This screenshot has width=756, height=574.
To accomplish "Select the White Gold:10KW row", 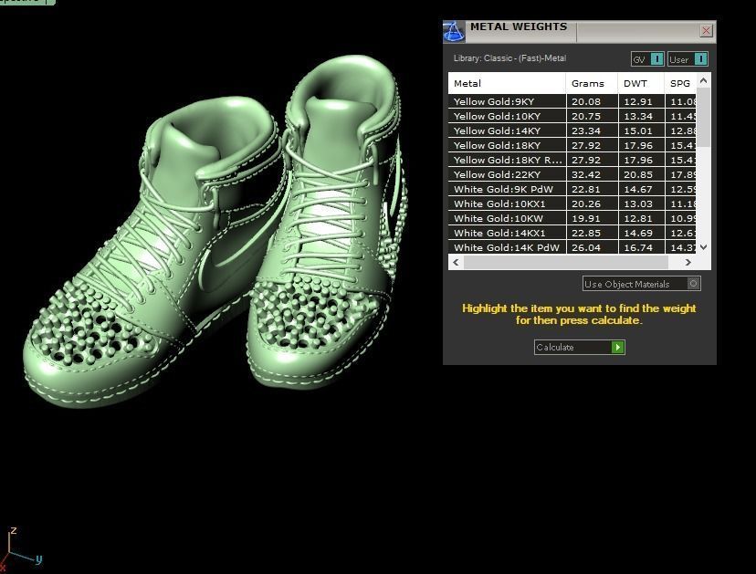I will tap(572, 218).
